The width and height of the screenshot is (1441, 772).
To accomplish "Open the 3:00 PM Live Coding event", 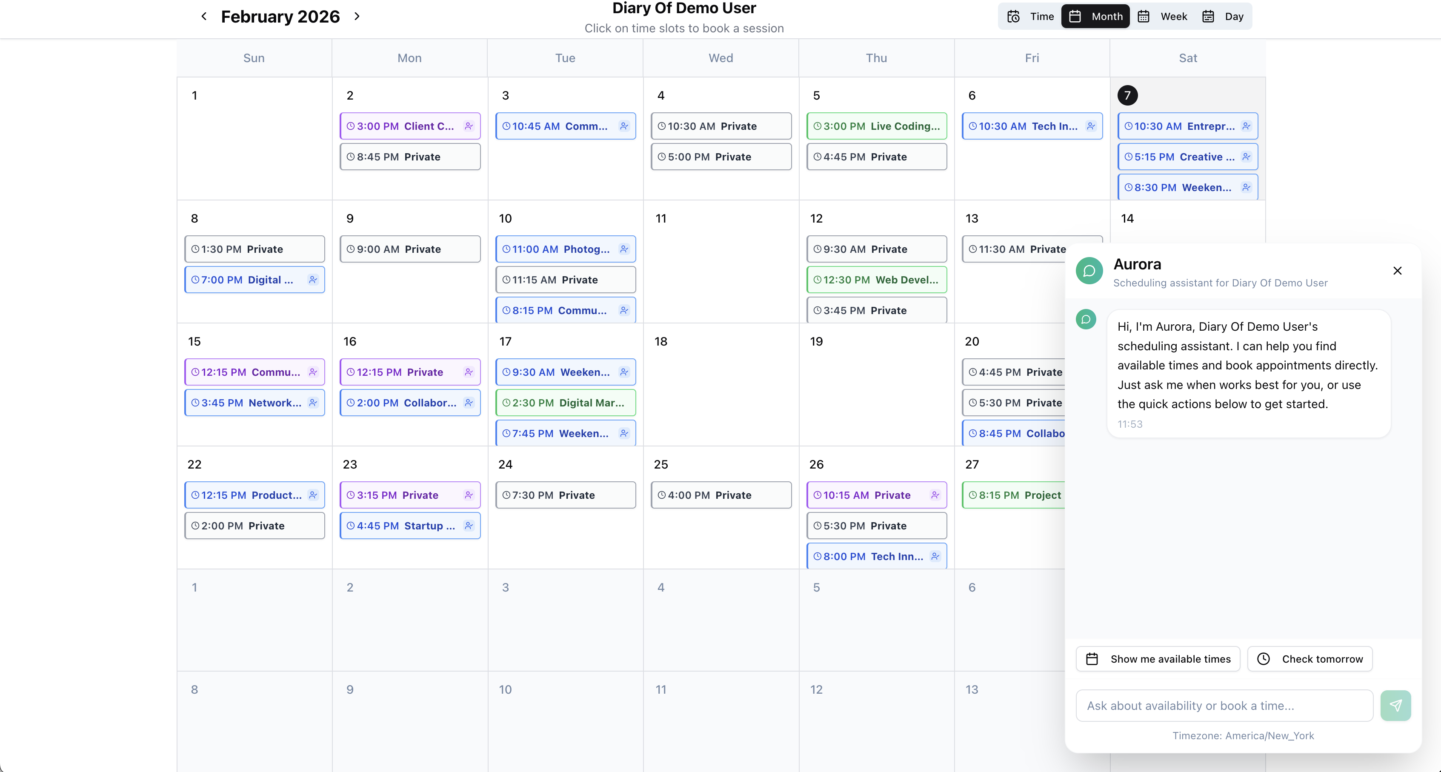I will point(876,126).
